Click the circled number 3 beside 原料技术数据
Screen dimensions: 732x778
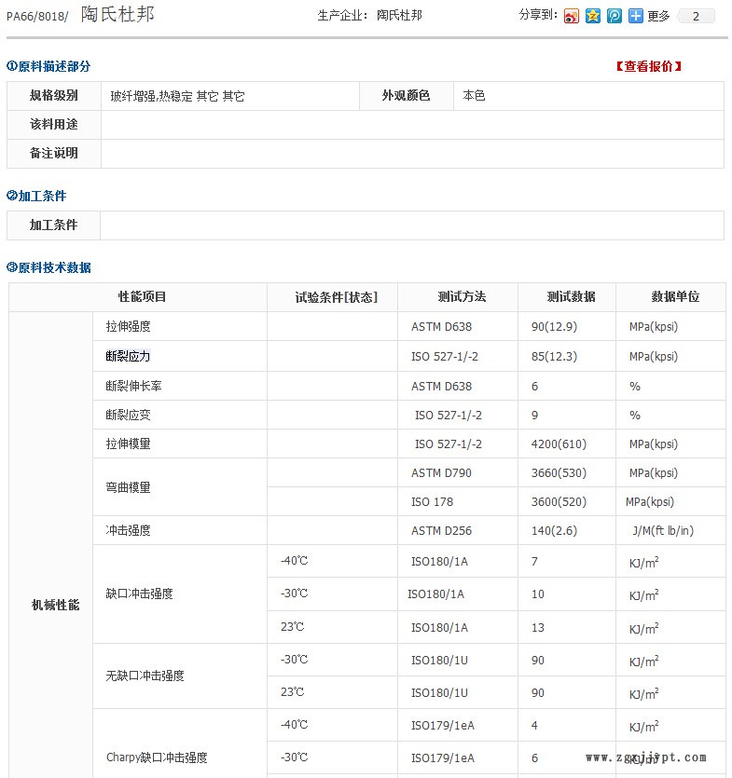tap(12, 267)
